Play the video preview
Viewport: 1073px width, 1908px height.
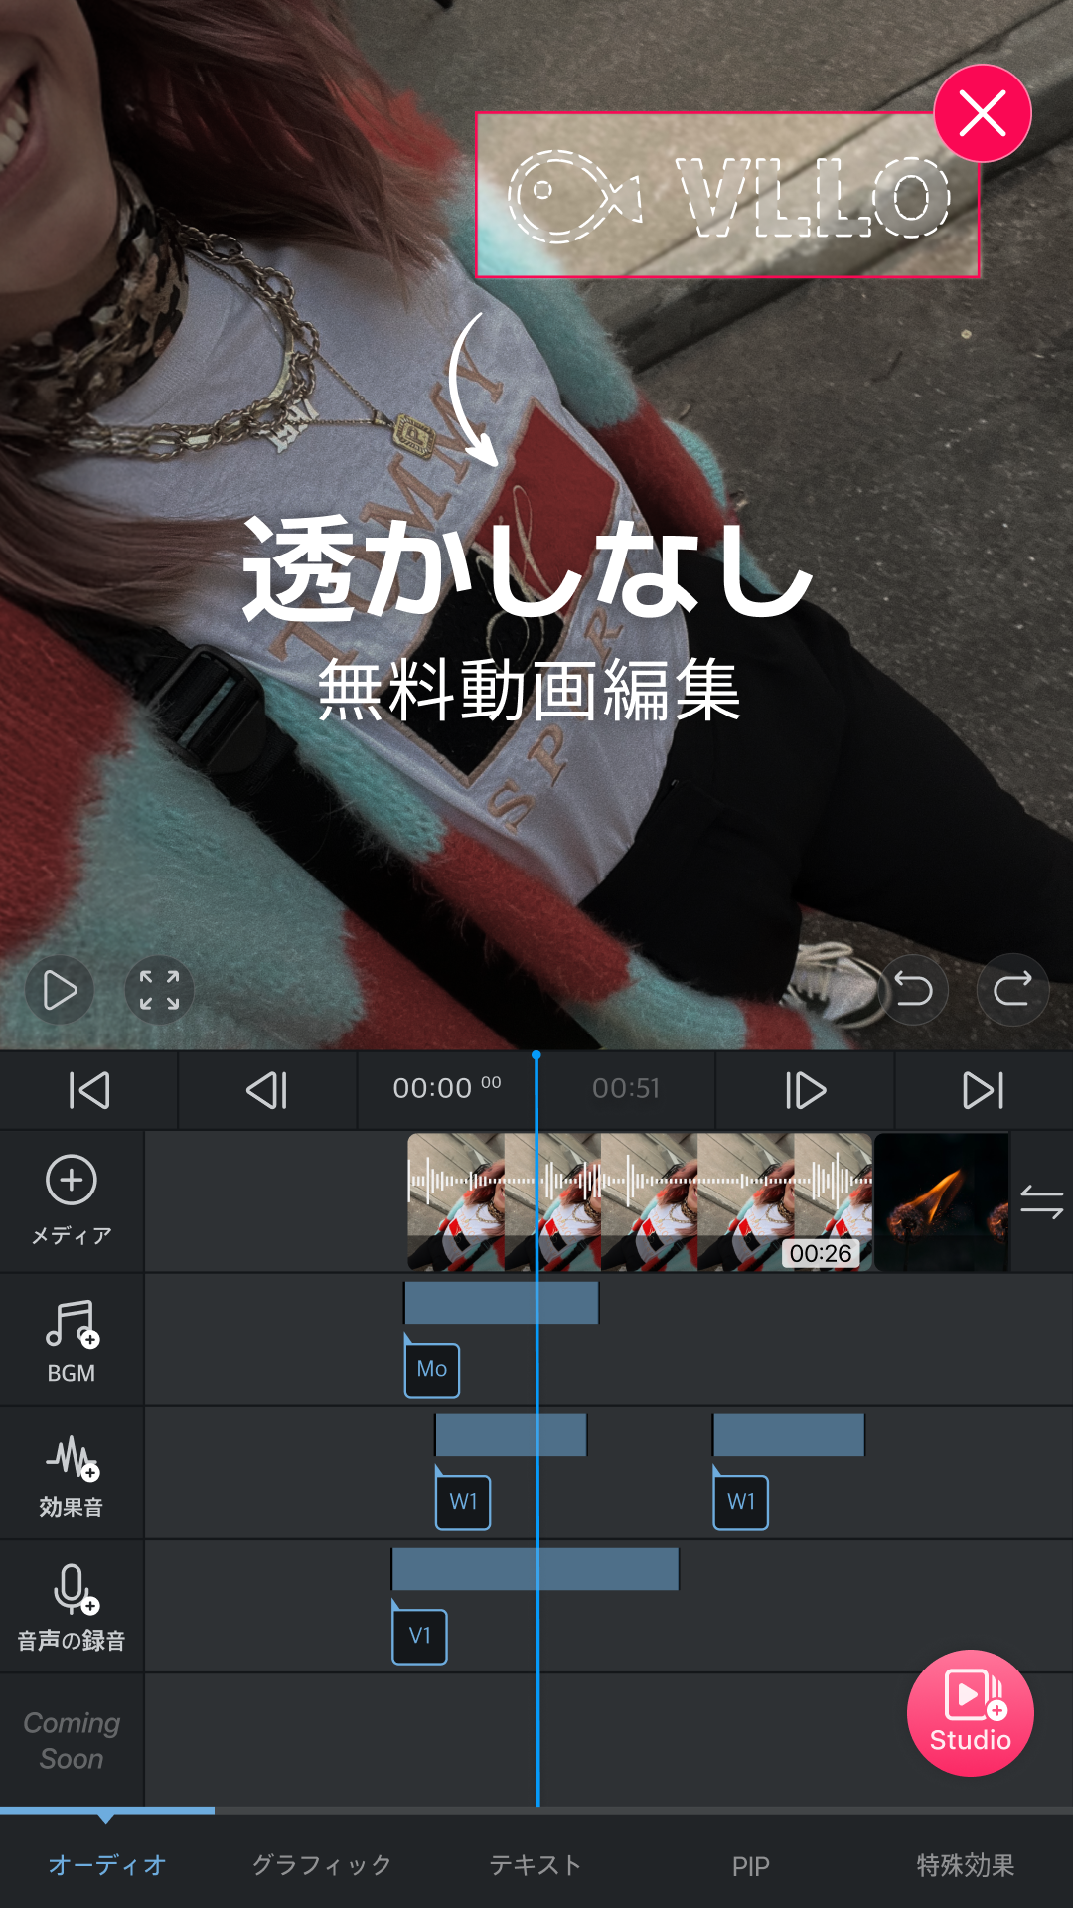coord(60,990)
